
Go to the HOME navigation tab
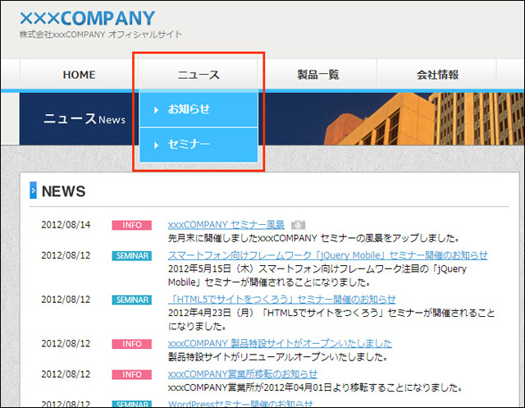point(79,75)
